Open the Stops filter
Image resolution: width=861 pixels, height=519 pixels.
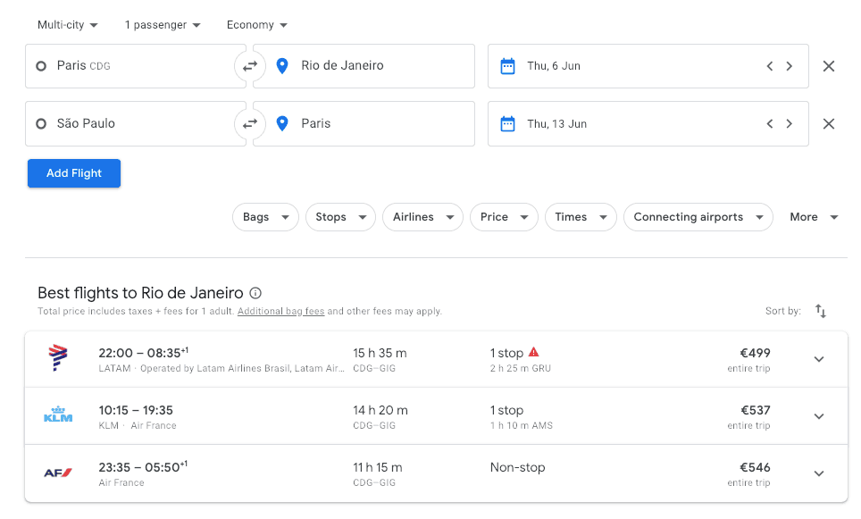339,217
